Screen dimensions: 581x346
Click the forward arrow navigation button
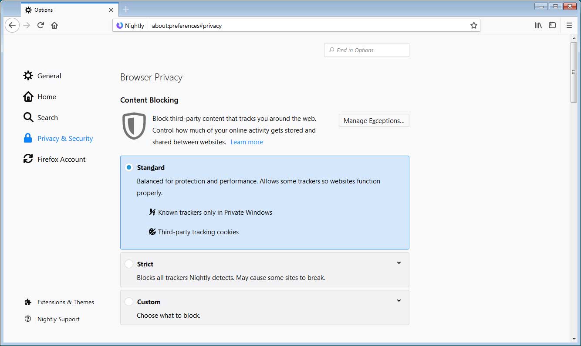point(27,25)
